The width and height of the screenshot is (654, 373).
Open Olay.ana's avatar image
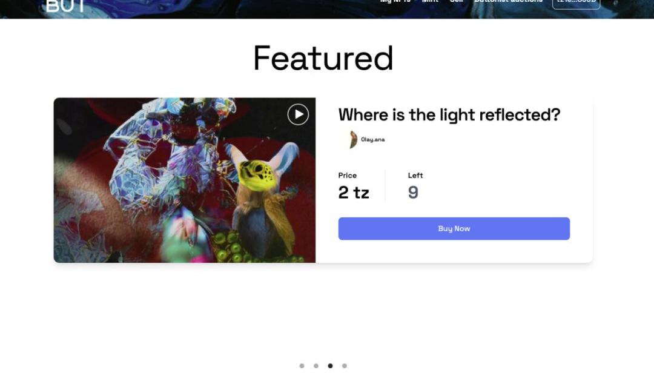[351, 139]
